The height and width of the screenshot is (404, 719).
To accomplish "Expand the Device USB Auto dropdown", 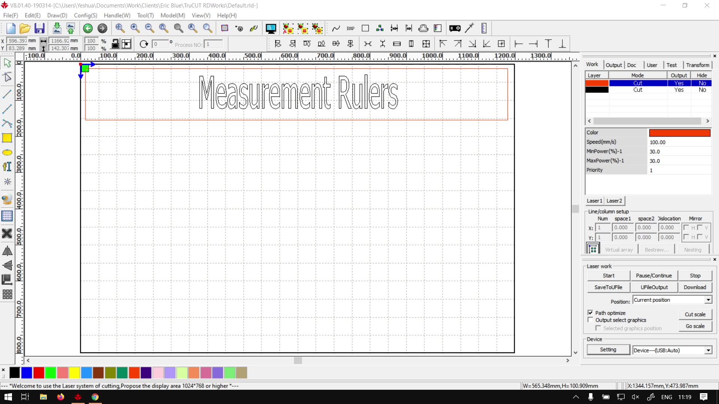I will (x=708, y=351).
